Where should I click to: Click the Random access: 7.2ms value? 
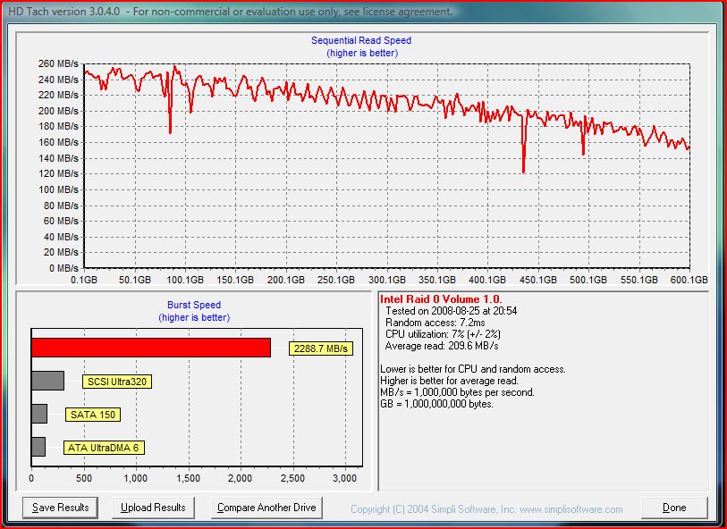pos(435,323)
